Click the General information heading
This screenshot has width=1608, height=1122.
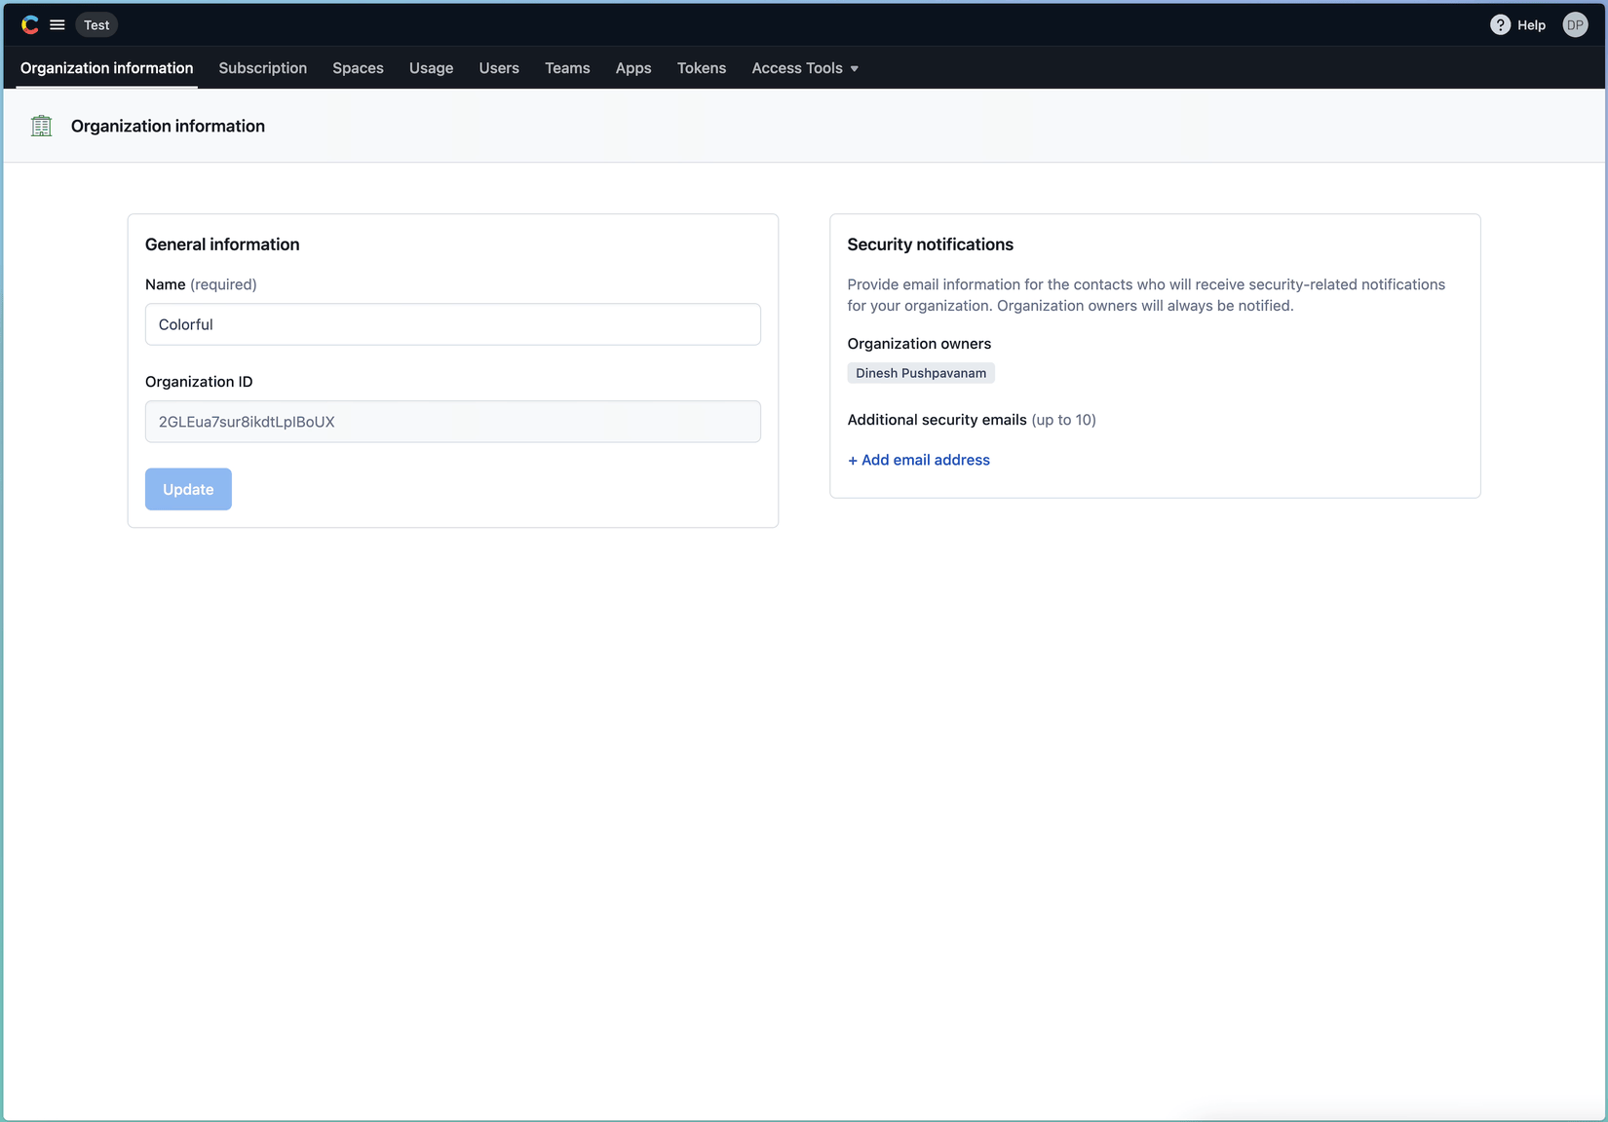click(222, 244)
